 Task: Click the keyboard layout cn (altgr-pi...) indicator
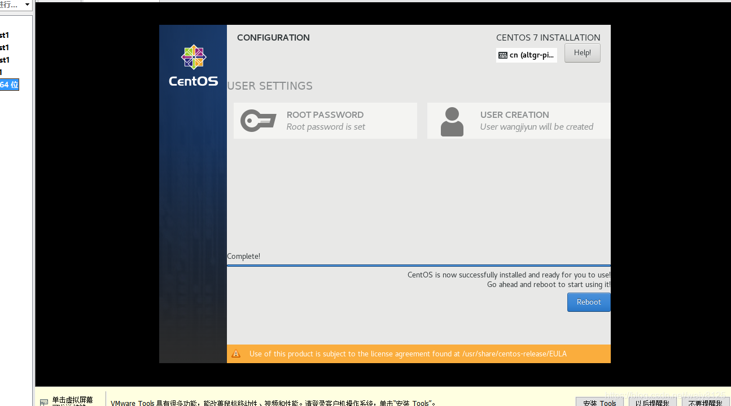click(526, 55)
